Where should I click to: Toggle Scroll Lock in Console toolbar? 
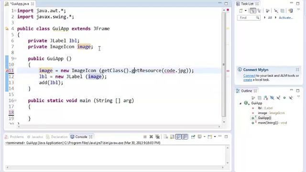(172, 137)
